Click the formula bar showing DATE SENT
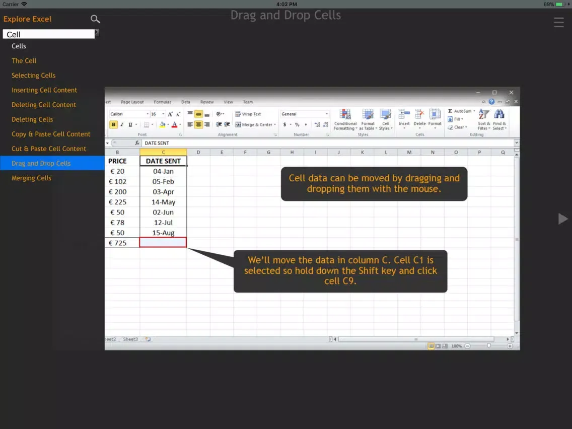 coord(328,143)
